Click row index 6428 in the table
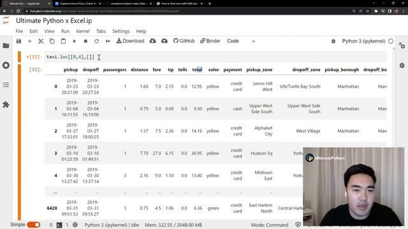Screen dimensions: 408x229 [x=52, y=208]
